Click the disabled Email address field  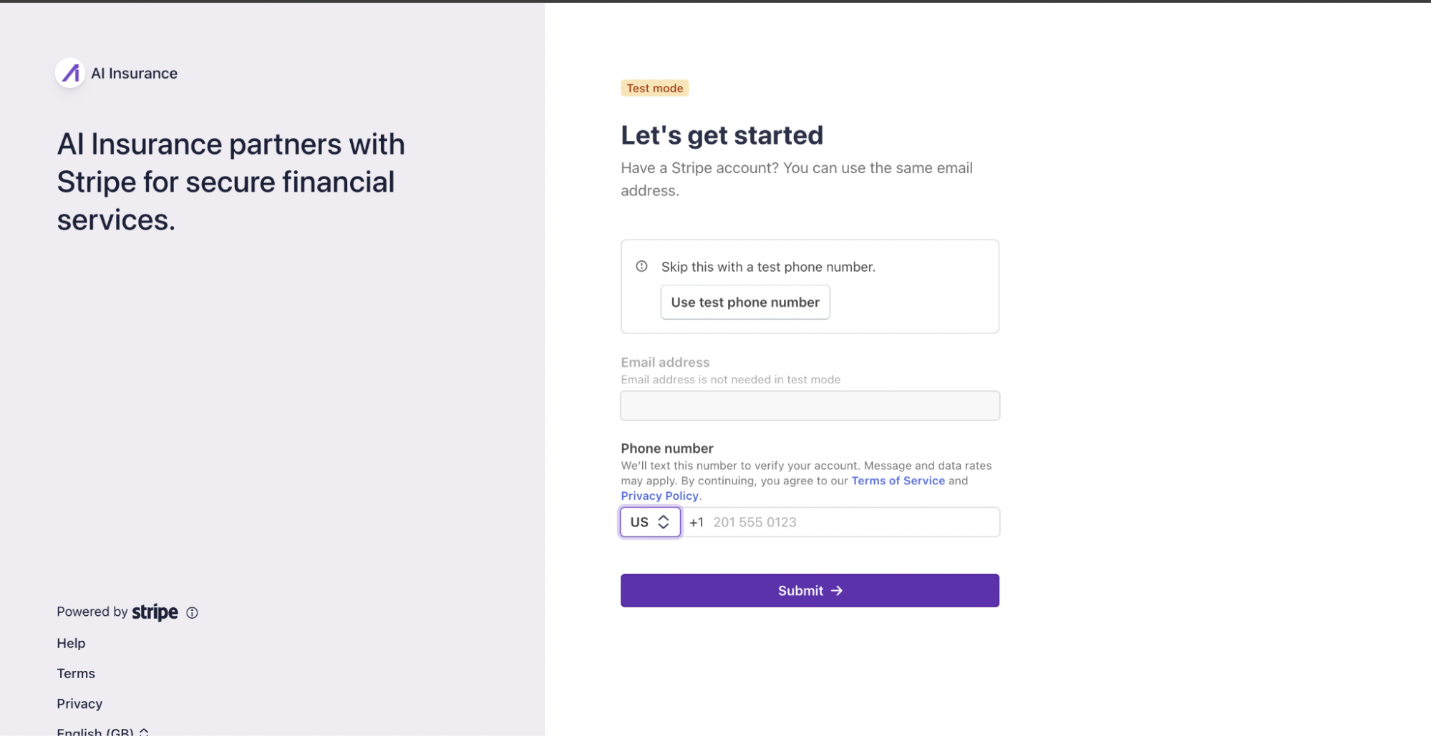coord(810,406)
